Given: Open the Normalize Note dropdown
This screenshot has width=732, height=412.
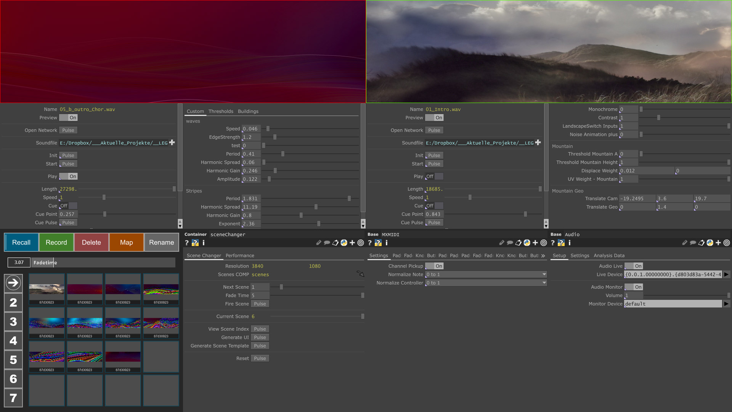Looking at the screenshot, I should pos(486,275).
